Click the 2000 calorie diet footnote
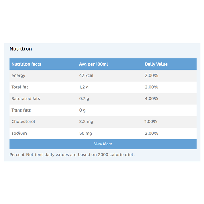Screen dimensions: 204x204 tap(72, 155)
